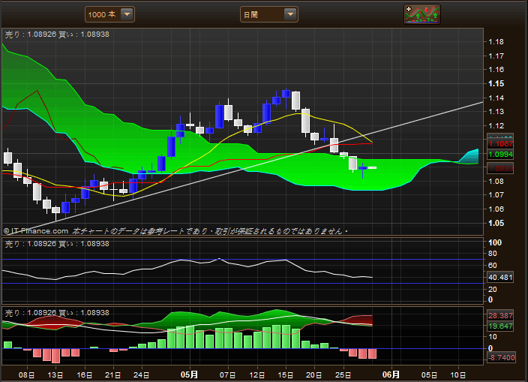This screenshot has width=528, height=382.
Task: Click the 15日 date axis label
Action: pos(286,375)
